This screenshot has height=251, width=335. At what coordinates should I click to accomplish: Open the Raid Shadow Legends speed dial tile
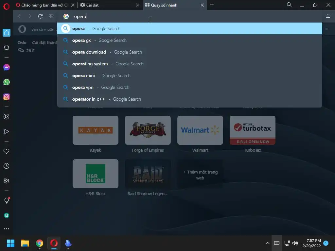click(148, 174)
